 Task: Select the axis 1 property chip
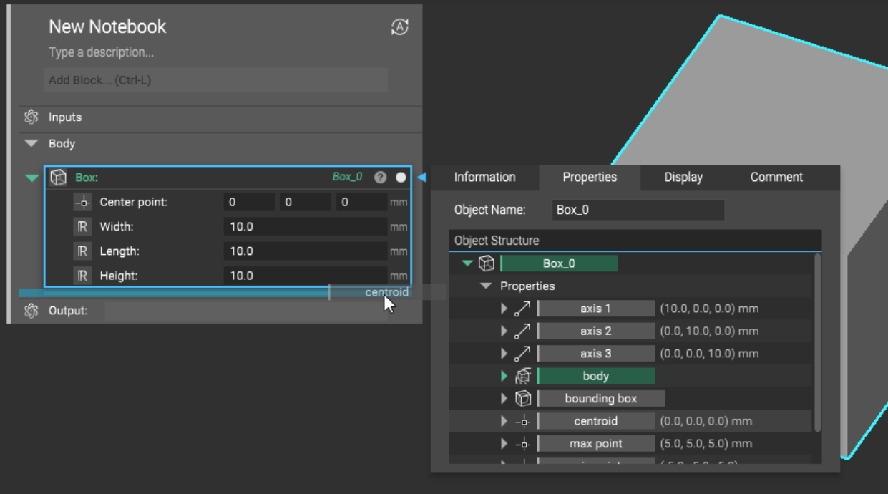[x=595, y=309]
